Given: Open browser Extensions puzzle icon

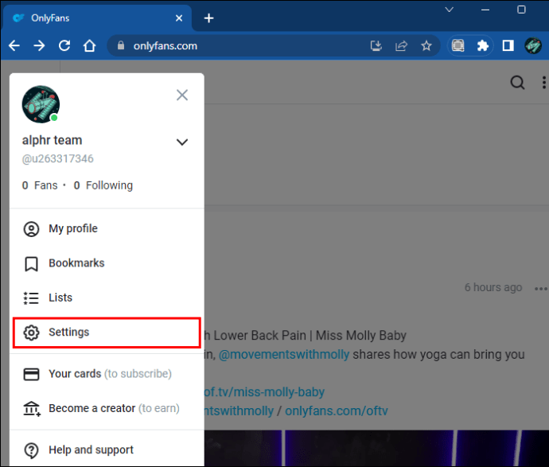Looking at the screenshot, I should (x=482, y=46).
